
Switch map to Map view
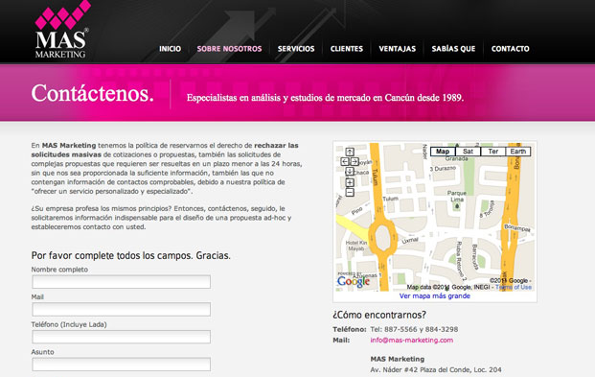[443, 152]
